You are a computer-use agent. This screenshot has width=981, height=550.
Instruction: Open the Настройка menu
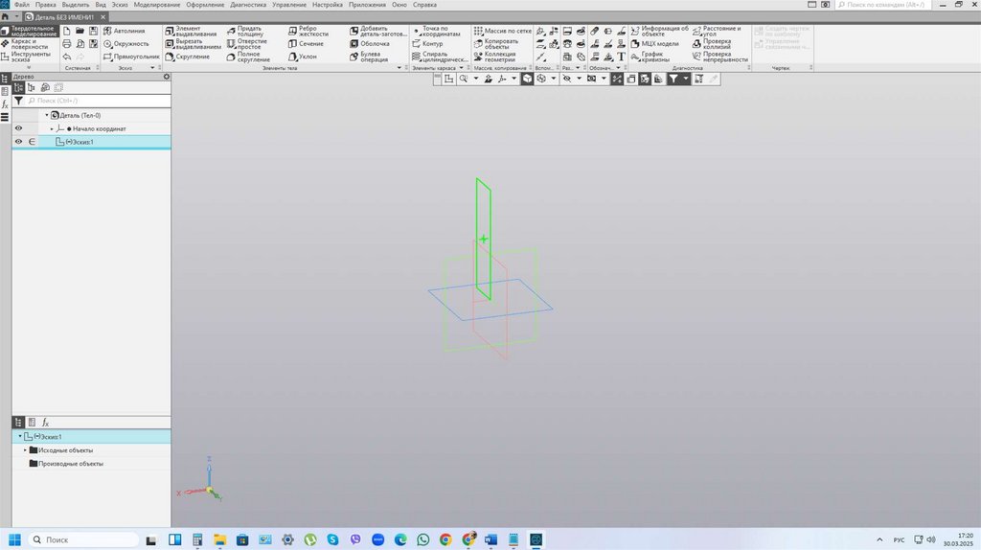pyautogui.click(x=328, y=5)
